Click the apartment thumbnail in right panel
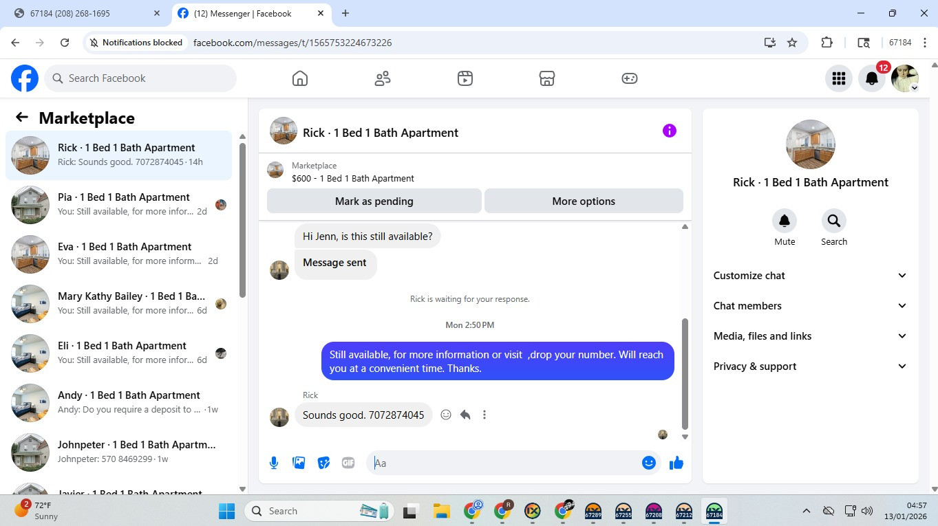 [x=811, y=144]
